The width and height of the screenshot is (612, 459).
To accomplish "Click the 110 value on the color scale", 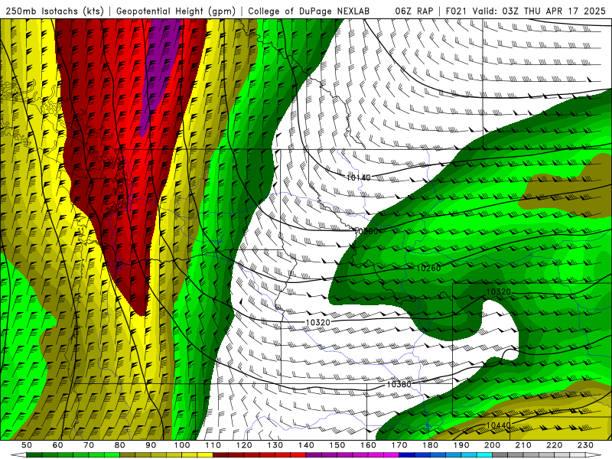I will tap(213, 445).
